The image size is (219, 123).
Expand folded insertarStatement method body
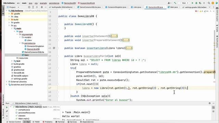point(114,36)
